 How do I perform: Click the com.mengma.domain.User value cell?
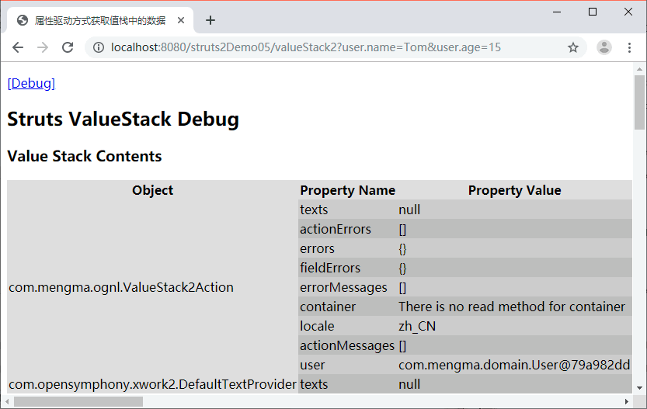point(513,365)
